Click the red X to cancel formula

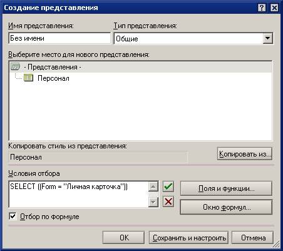[168, 202]
